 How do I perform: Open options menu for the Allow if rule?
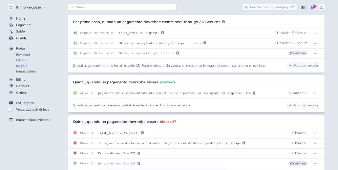(316, 93)
